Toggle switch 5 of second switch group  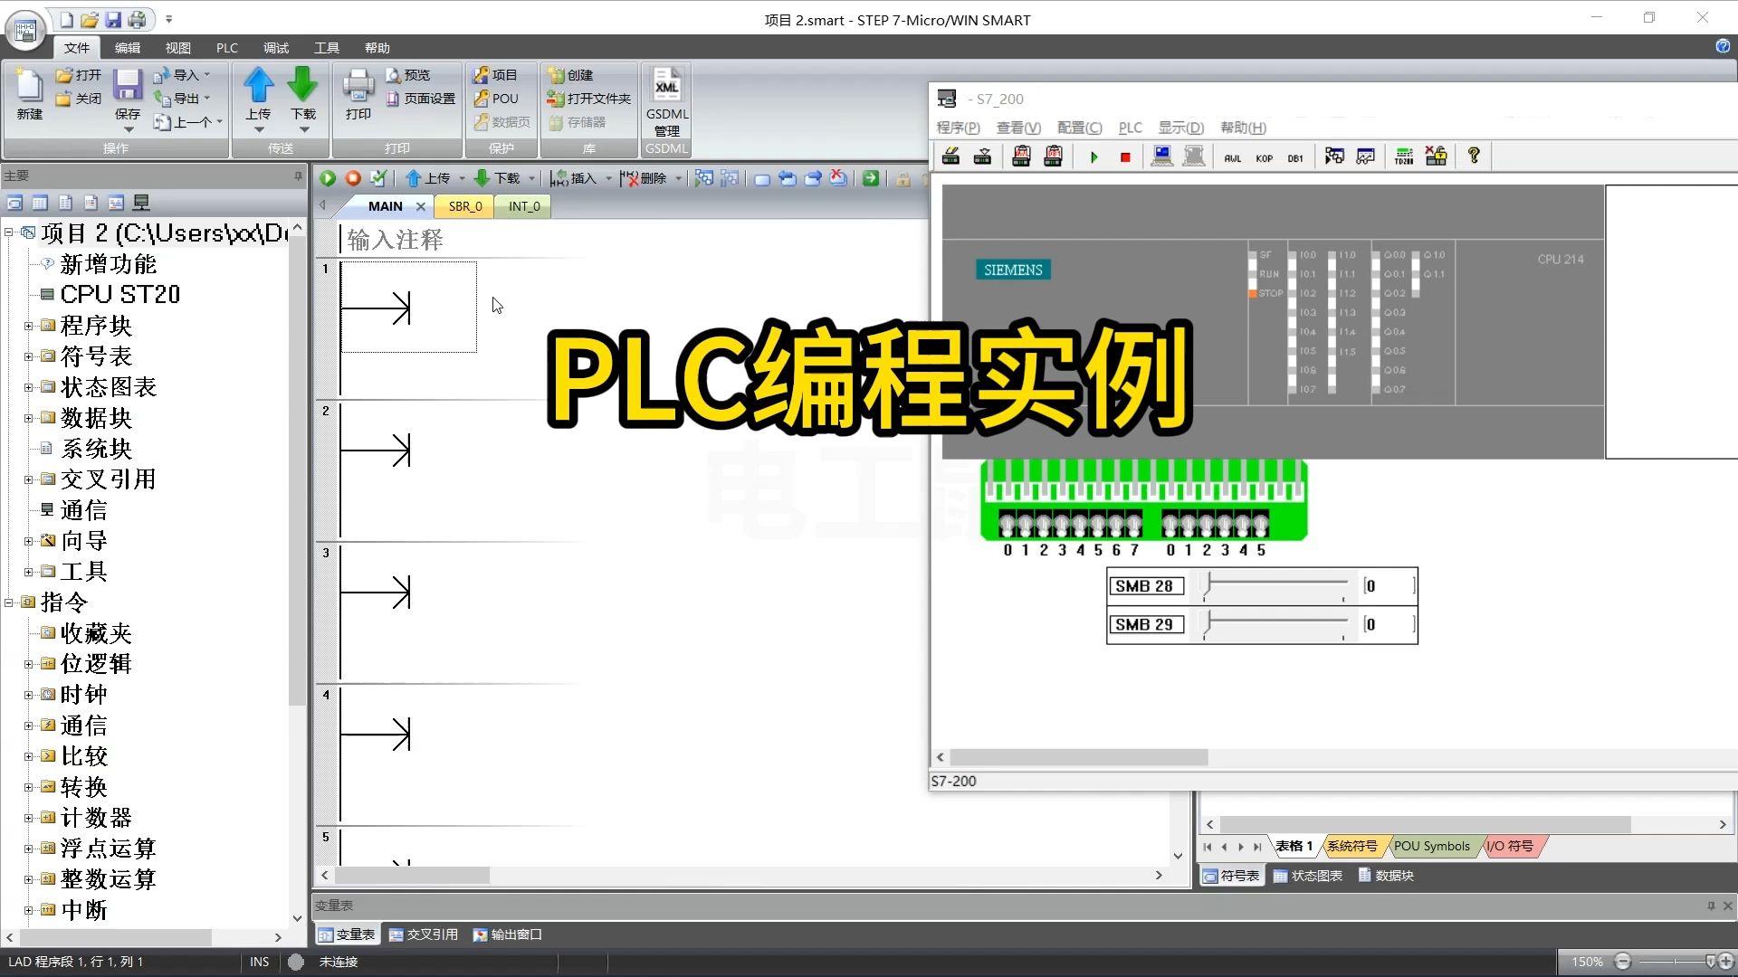[1261, 525]
